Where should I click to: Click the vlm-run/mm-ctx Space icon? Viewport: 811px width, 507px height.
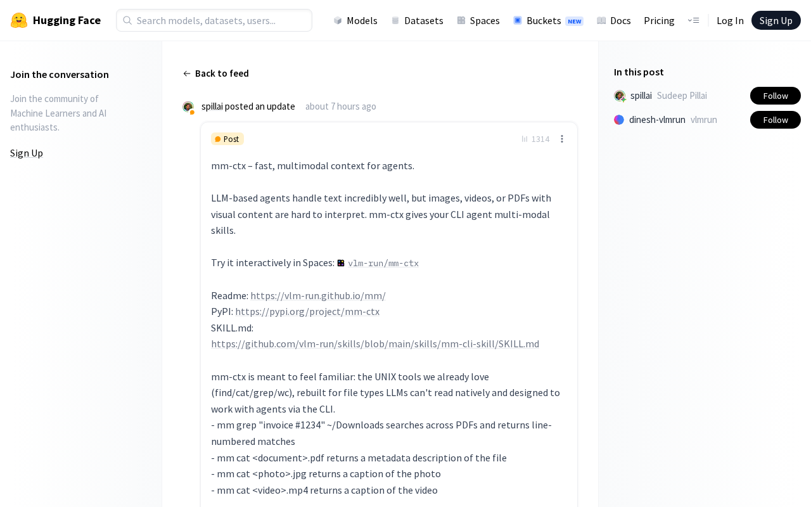[341, 263]
